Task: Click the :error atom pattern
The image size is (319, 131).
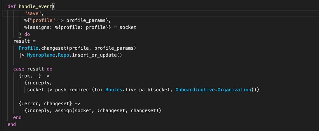Action: coord(30,104)
